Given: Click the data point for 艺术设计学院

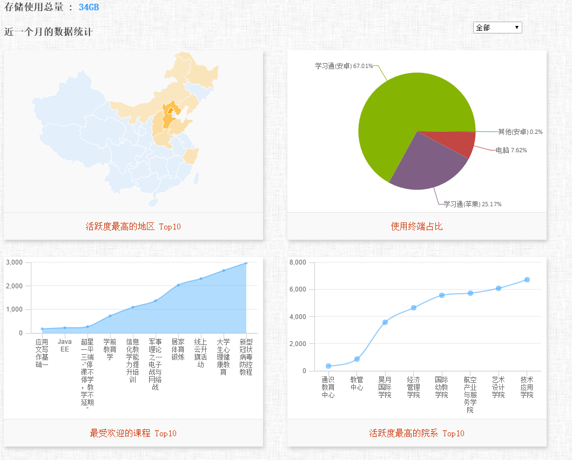Looking at the screenshot, I should (x=499, y=288).
